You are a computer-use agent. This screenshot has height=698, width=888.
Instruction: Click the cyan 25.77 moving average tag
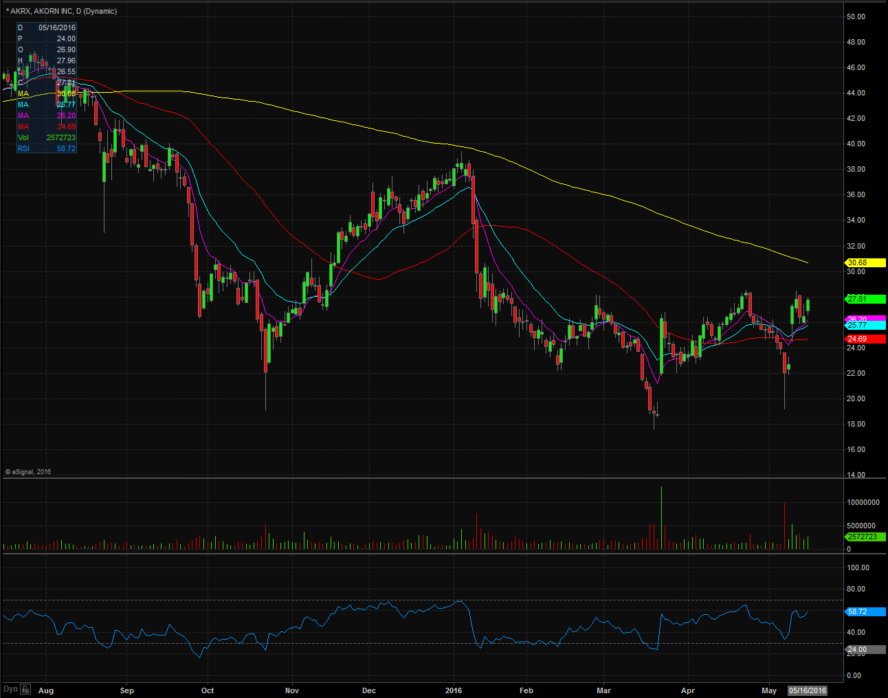point(865,326)
